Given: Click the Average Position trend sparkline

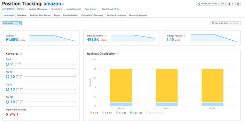Looking at the screenshot, I should tap(213, 38).
